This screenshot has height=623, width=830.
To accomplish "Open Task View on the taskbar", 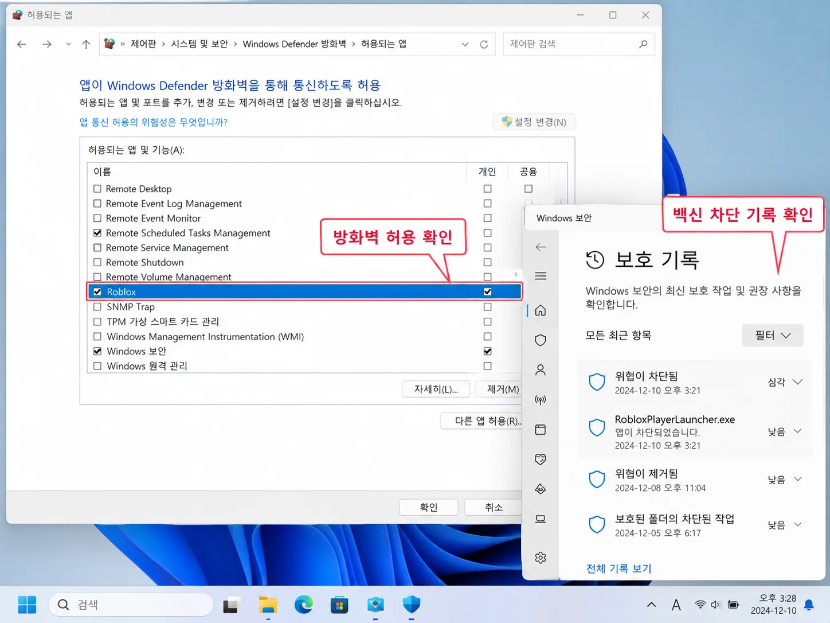I will click(231, 605).
